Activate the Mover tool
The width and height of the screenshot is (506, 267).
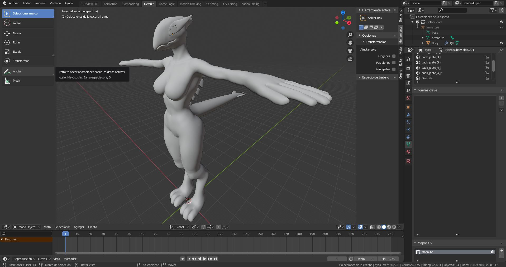click(28, 33)
